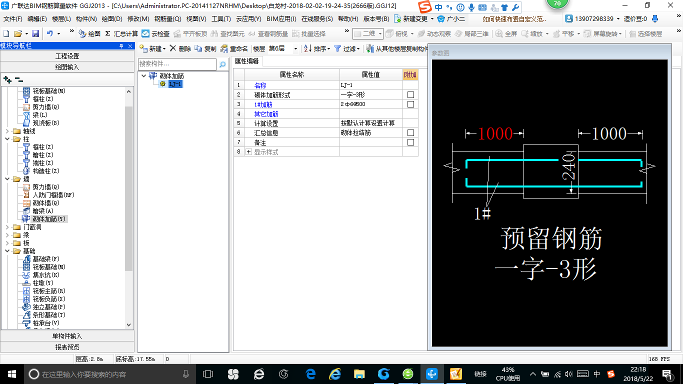Open 工具(T) menu
The height and width of the screenshot is (384, 683).
pos(221,18)
